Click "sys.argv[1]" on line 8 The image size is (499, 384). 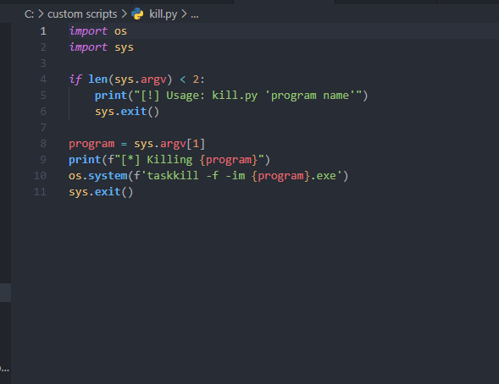(x=169, y=144)
